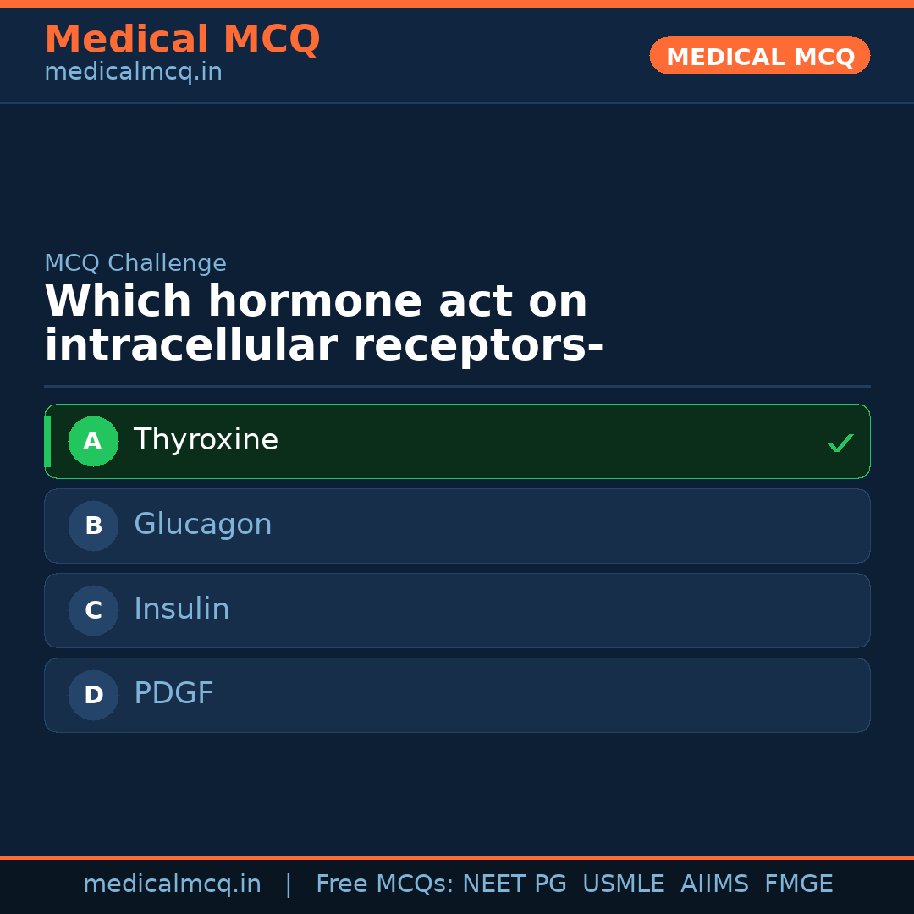Open the NEET PG category
Screen dimensions: 914x914
(x=514, y=883)
